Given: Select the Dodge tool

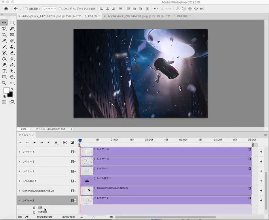Looking at the screenshot, I should (x=4, y=65).
